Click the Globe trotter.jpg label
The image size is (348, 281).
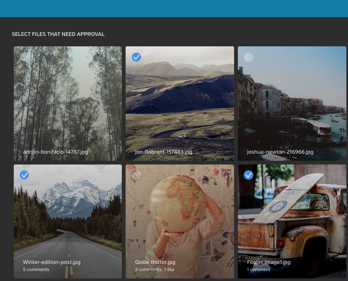(x=155, y=262)
